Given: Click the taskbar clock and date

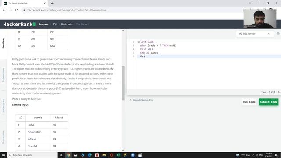Looking at the screenshot, I should coord(268,155).
